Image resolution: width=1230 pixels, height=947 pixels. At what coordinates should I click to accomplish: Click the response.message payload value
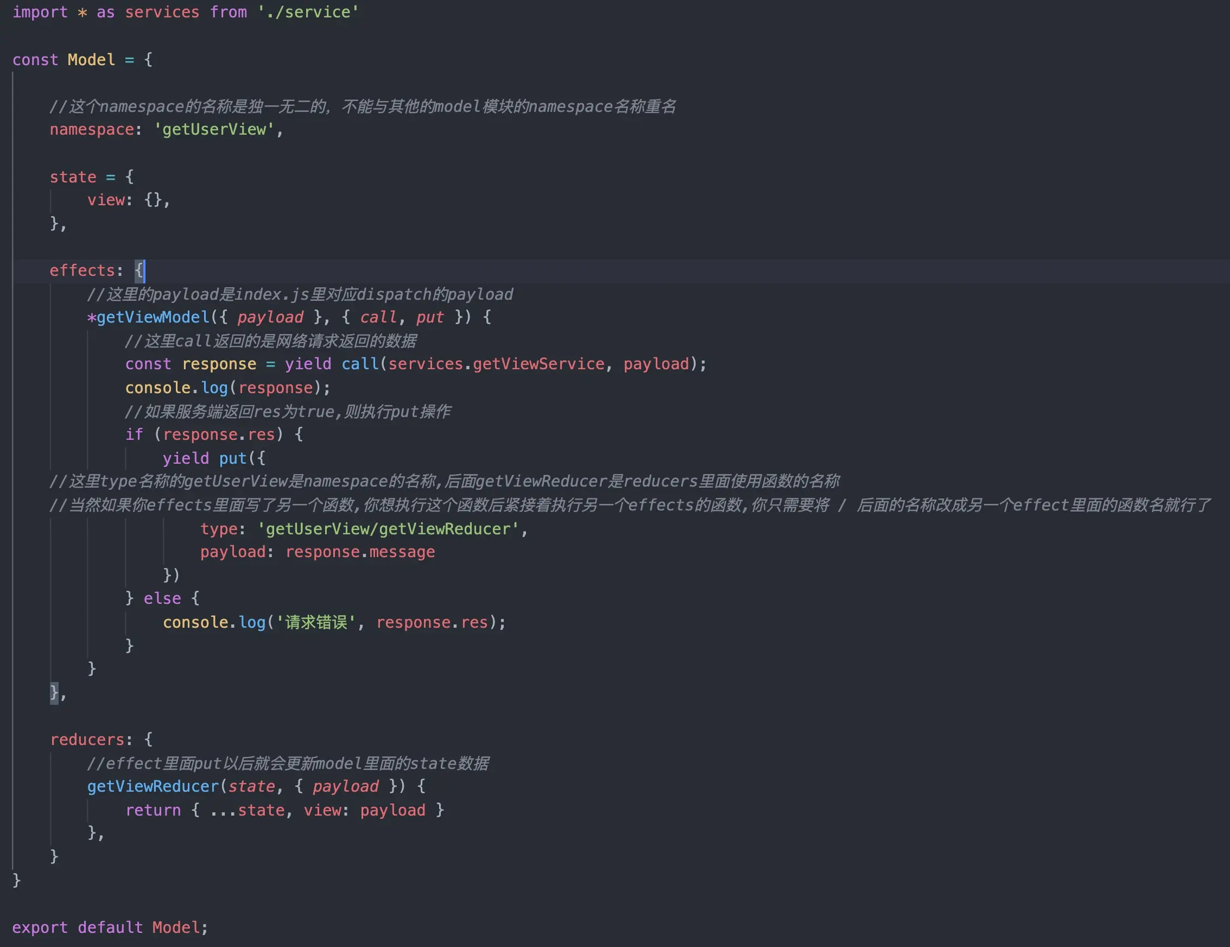point(360,552)
